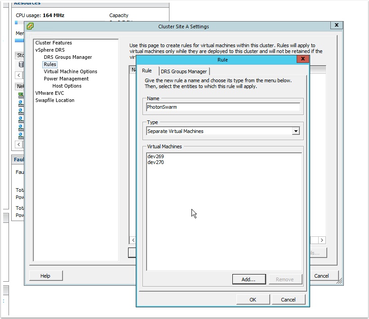Switch to the DRS Groups Manager tab
Viewport: 369px width, 319px height.
point(184,71)
